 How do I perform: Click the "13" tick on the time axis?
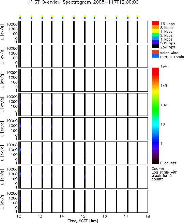tap(40, 216)
